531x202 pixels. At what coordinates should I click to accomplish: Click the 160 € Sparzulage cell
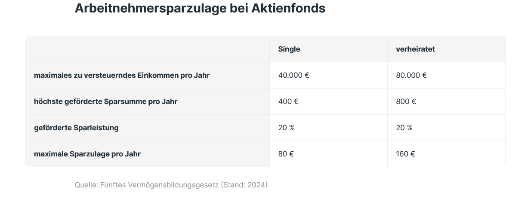(x=405, y=154)
